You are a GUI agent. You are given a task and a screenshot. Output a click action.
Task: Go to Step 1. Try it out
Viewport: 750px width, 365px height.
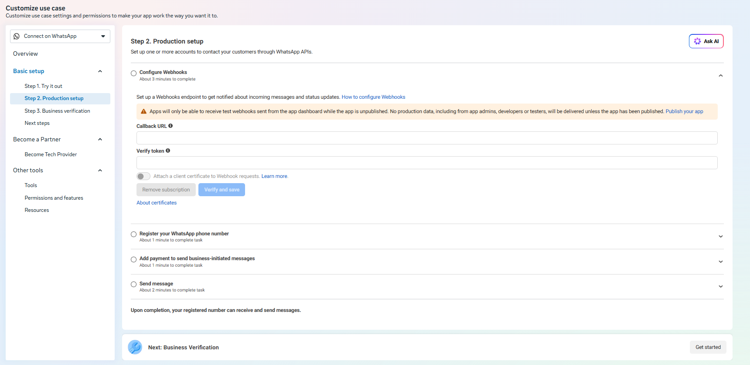[x=44, y=86]
